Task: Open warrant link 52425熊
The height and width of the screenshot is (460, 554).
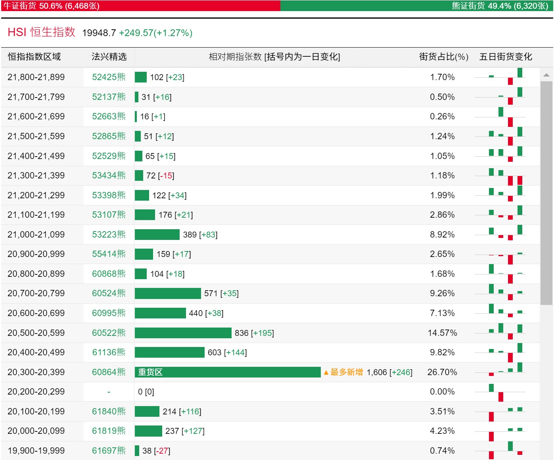Action: click(x=109, y=77)
